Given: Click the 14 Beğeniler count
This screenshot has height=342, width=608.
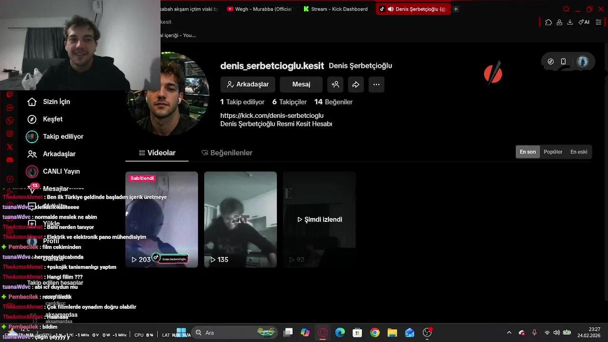Looking at the screenshot, I should 333,102.
